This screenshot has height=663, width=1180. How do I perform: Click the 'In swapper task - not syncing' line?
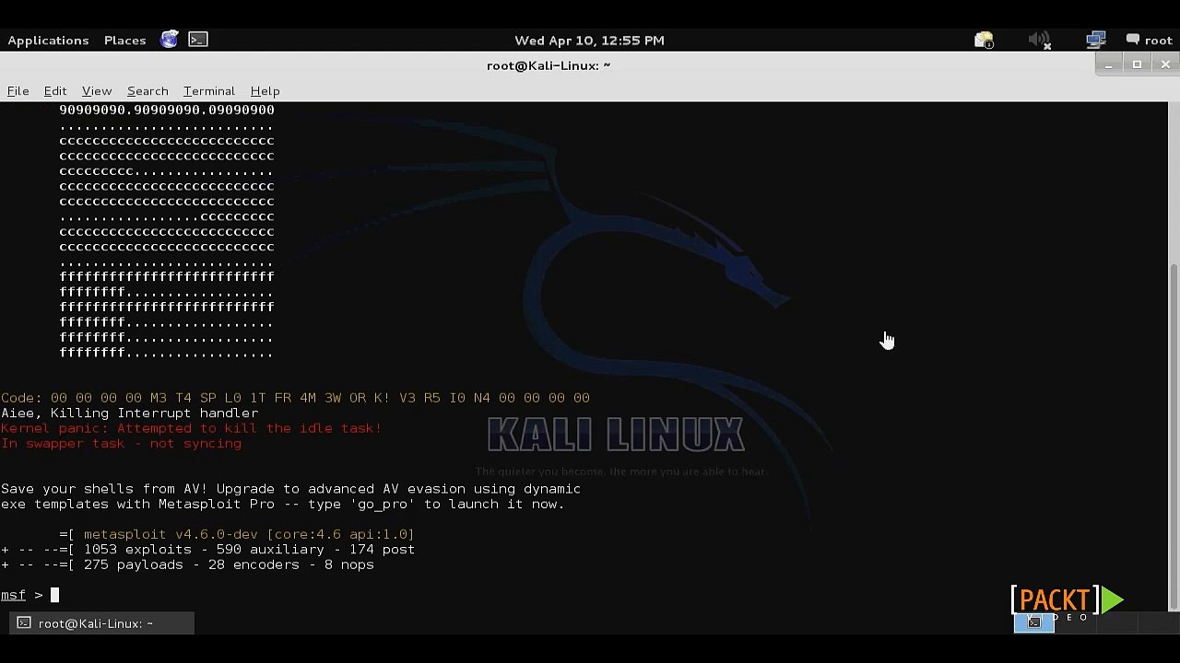121,444
